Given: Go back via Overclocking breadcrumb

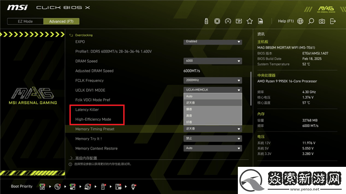Looking at the screenshot, I should tap(83, 35).
